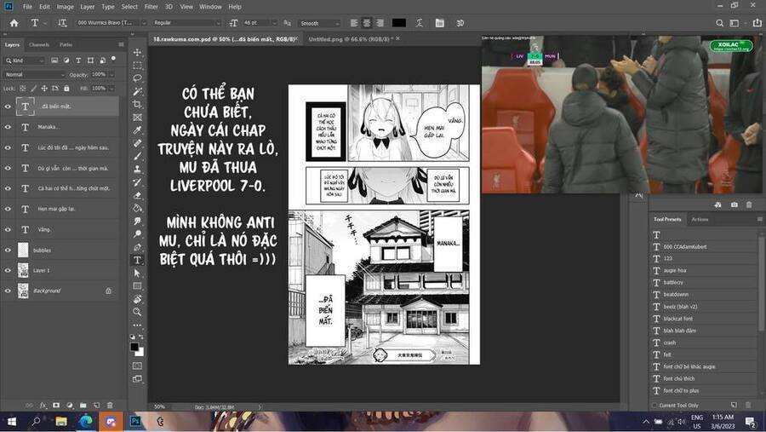766x432 pixels.
Task: Select the 'blackcat font' tool preset
Action: pyautogui.click(x=677, y=319)
